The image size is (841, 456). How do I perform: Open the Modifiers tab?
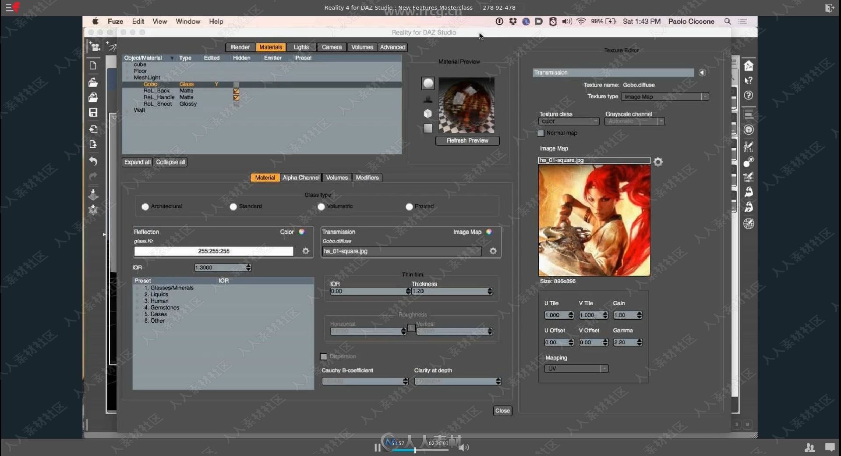[x=367, y=178]
